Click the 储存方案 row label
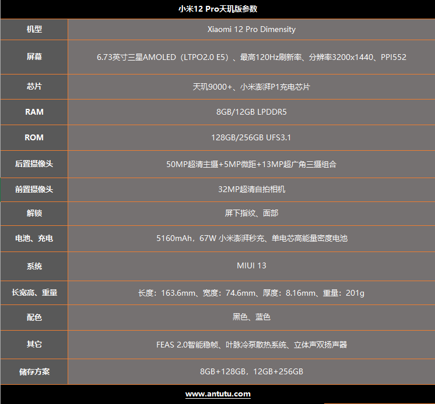This screenshot has width=435, height=404. (34, 371)
